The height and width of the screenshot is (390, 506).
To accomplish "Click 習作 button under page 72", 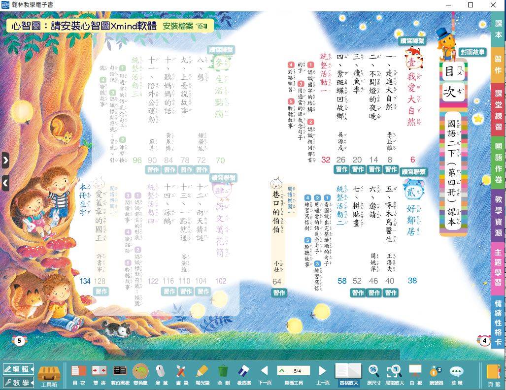I will [202, 169].
